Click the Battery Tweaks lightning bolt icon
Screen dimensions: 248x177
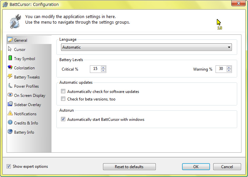pos(10,76)
